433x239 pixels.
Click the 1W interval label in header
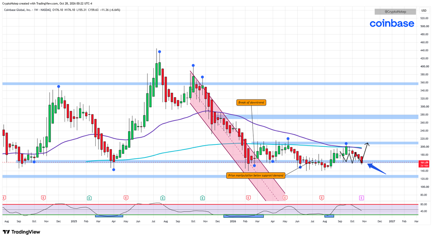click(x=35, y=10)
